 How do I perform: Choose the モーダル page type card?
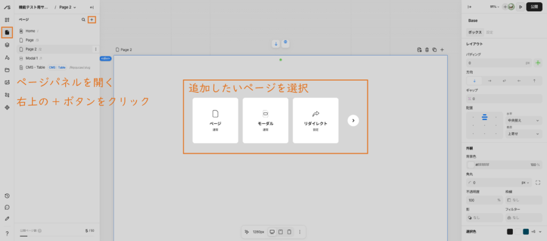265,120
